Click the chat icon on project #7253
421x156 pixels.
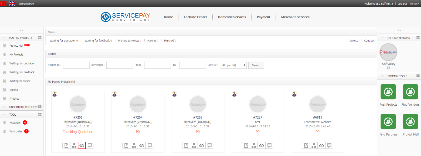[x=209, y=145]
